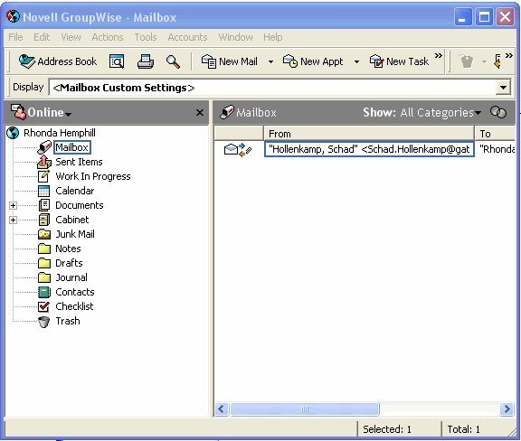Open the Documents folder
The height and width of the screenshot is (441, 521).
pos(79,205)
